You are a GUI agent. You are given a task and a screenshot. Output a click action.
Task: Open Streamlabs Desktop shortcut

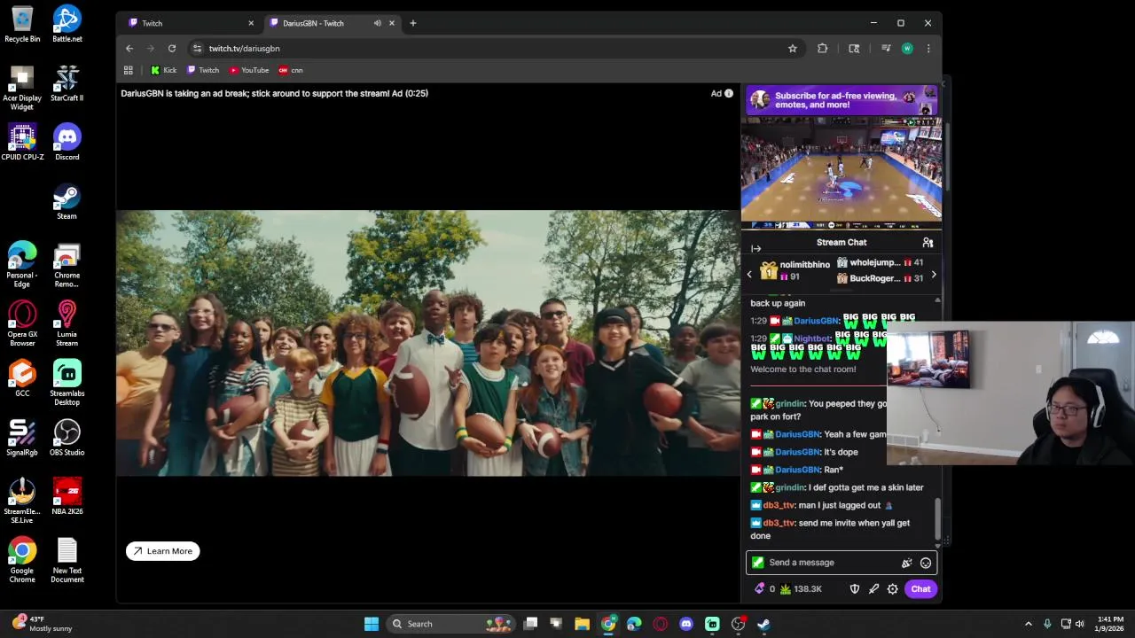[67, 383]
